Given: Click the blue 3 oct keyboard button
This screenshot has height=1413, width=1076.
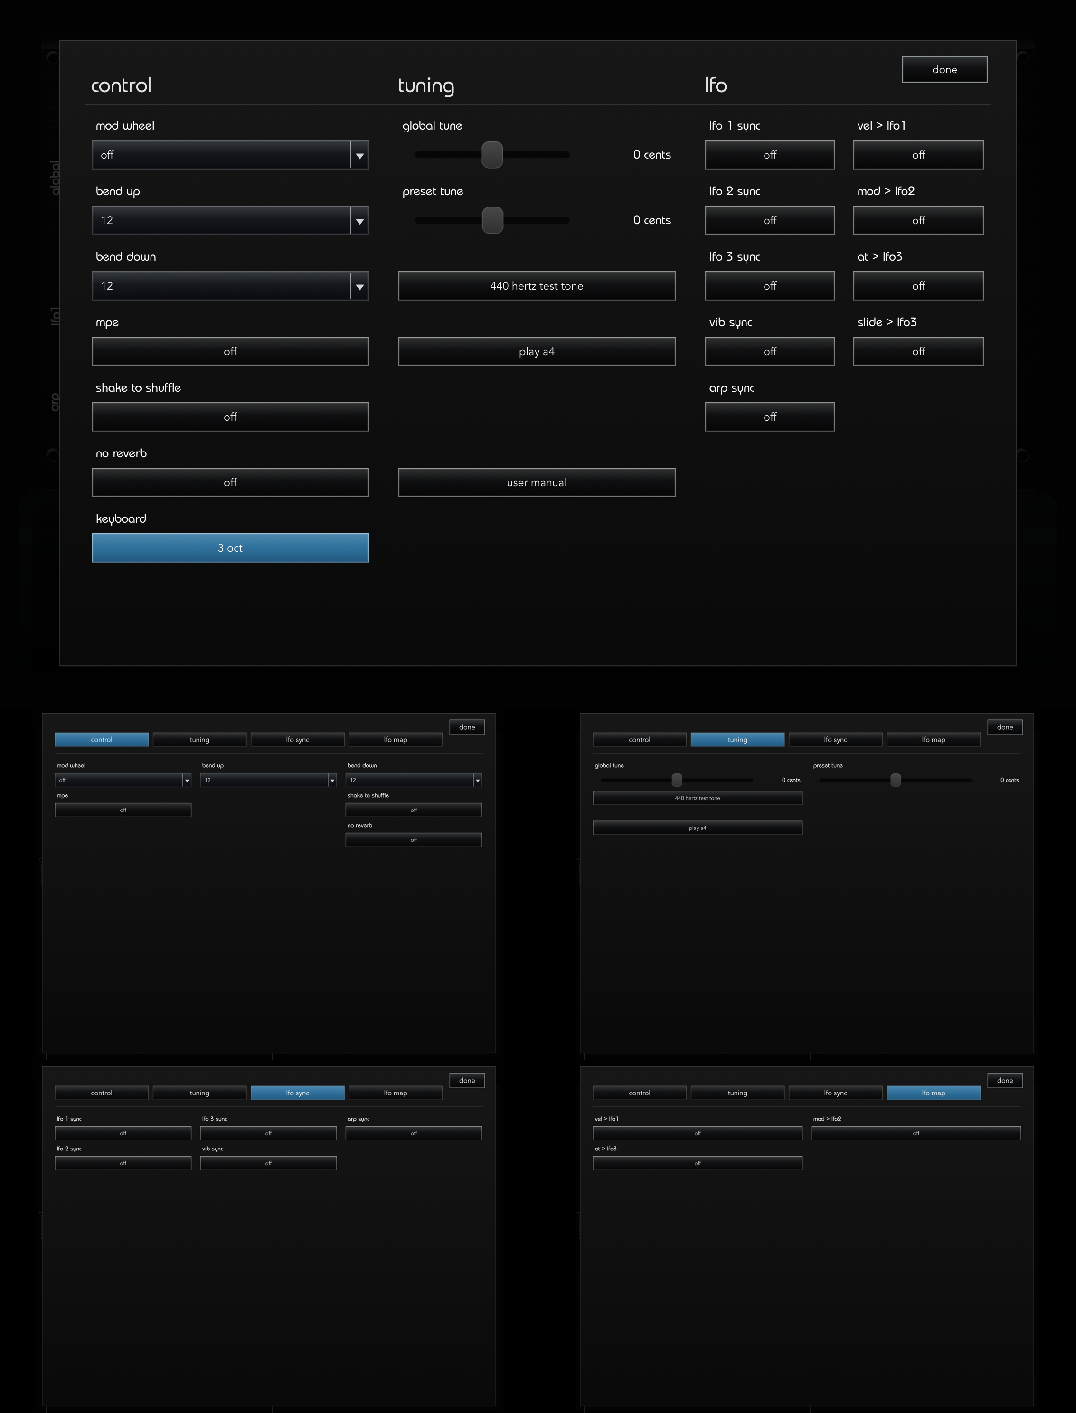Looking at the screenshot, I should coord(230,548).
